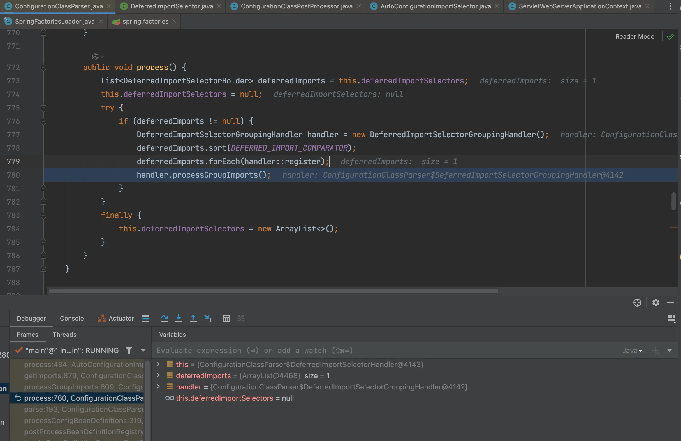Toggle Reader Mode in the editor

coord(634,37)
